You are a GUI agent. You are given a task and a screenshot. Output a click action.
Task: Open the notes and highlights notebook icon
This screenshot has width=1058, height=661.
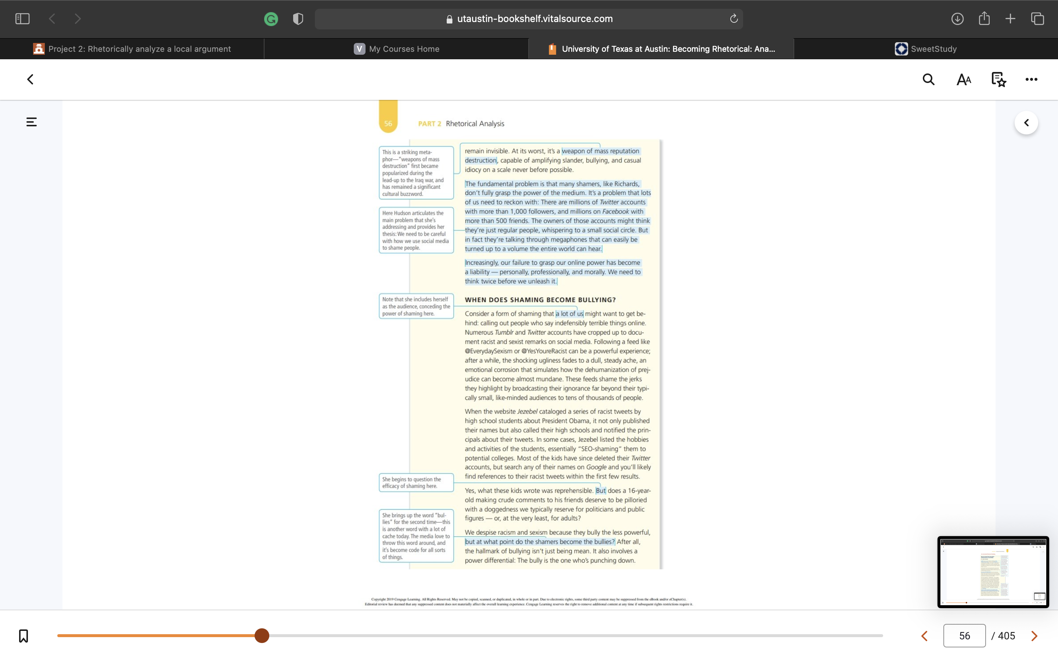tap(998, 80)
